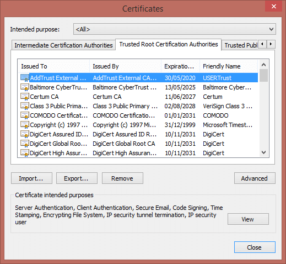This screenshot has height=264, width=286.
Task: Click the certificate list scrollbar down arrow
Action: pos(264,152)
